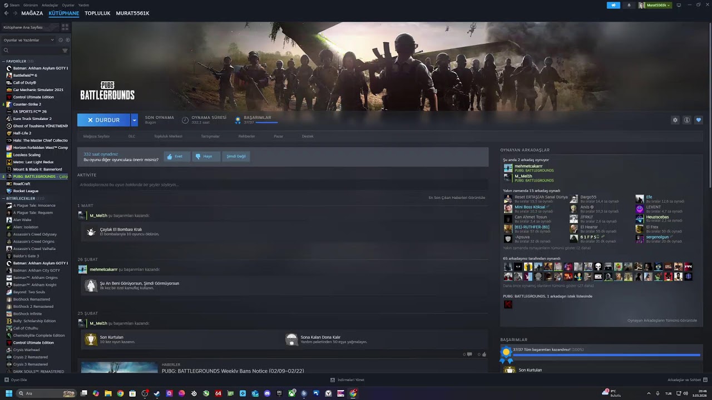Open the Son Kurtulan activity achievement icon

coord(90,339)
